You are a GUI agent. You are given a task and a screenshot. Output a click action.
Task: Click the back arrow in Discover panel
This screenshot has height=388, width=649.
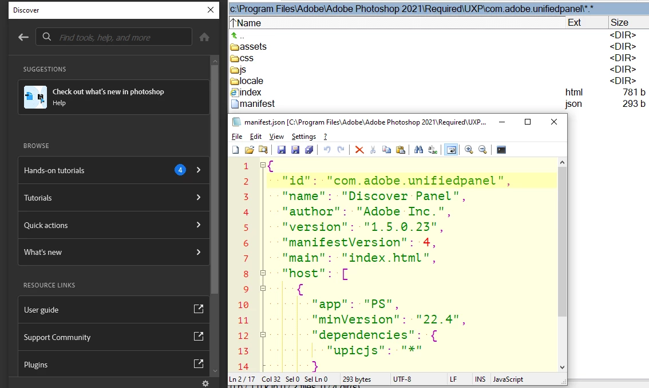pyautogui.click(x=23, y=37)
